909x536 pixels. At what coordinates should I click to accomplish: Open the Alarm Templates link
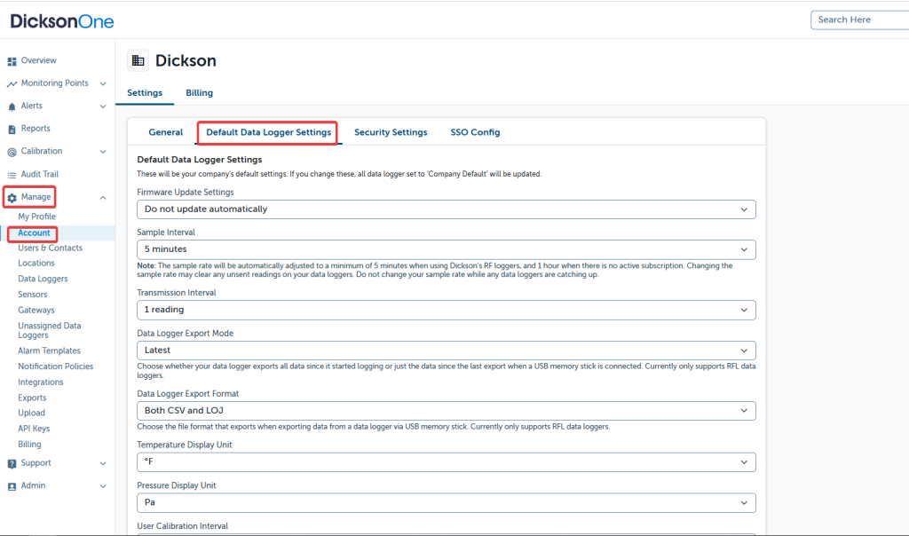click(49, 351)
